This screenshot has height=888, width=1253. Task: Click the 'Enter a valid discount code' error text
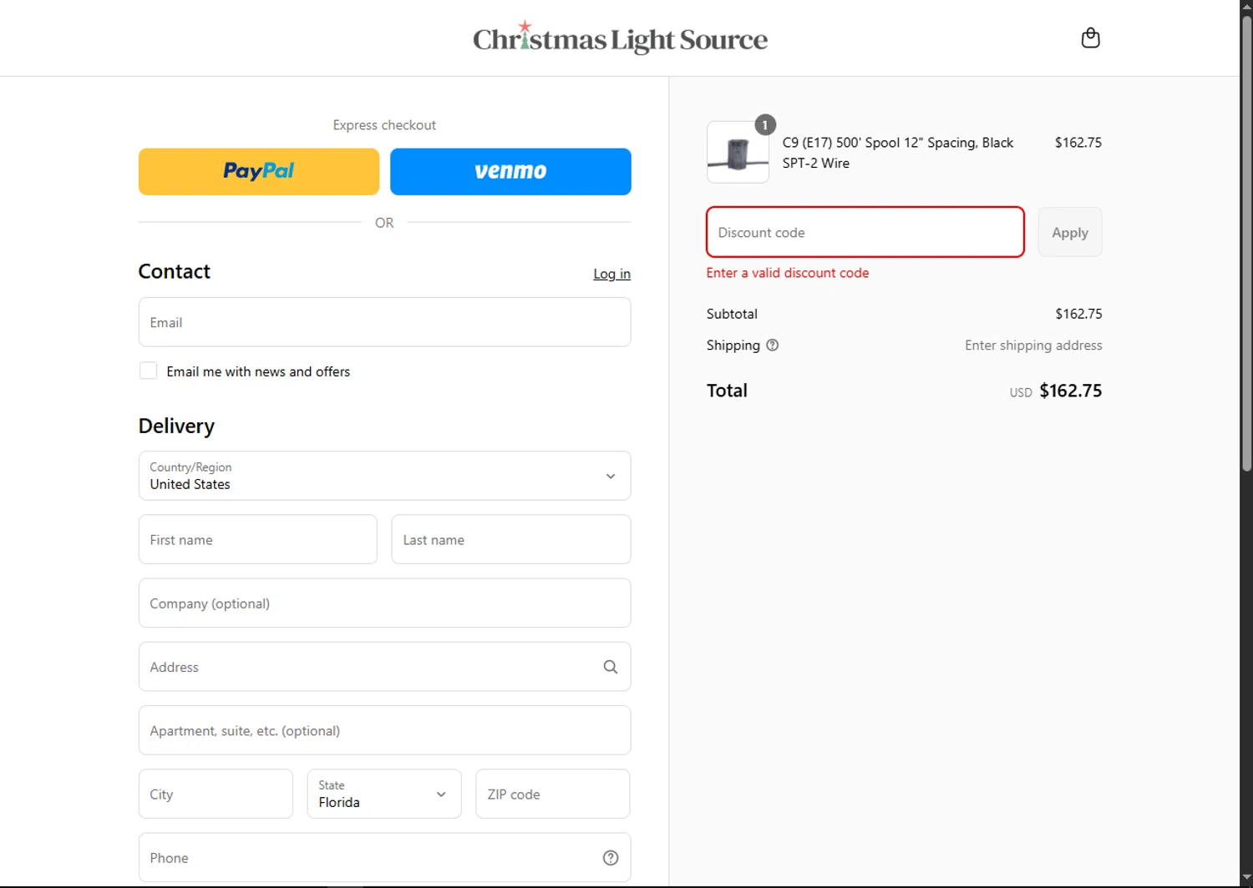tap(788, 273)
